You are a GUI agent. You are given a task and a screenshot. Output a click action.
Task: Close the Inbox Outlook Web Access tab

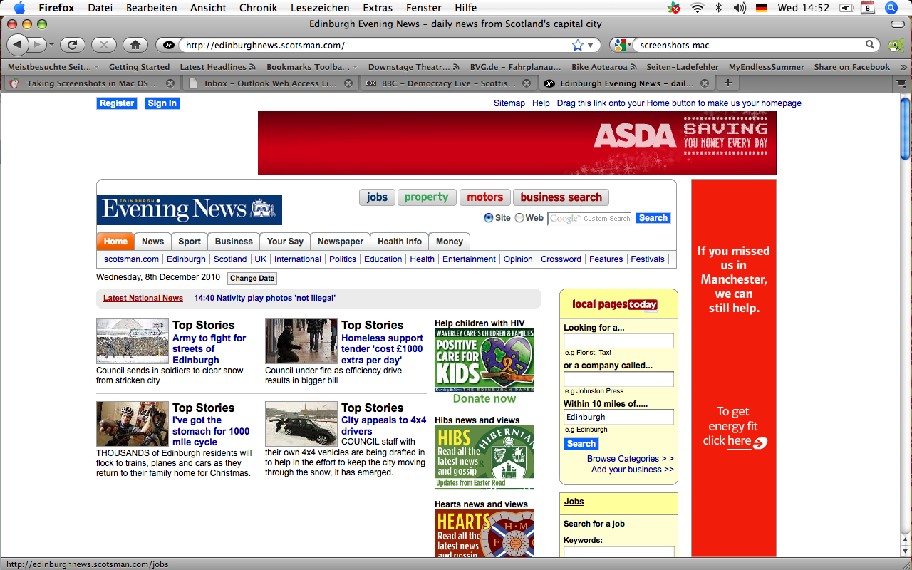coord(348,83)
